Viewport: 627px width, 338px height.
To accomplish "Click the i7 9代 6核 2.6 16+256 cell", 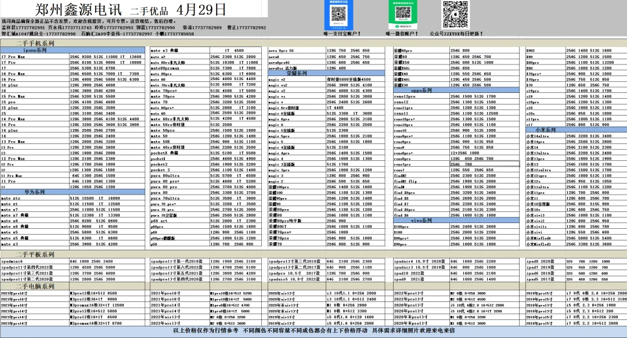I will [596, 293].
